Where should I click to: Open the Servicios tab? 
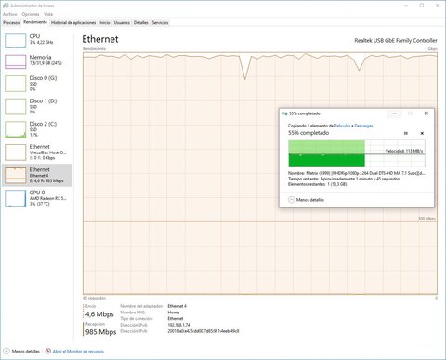(x=160, y=23)
